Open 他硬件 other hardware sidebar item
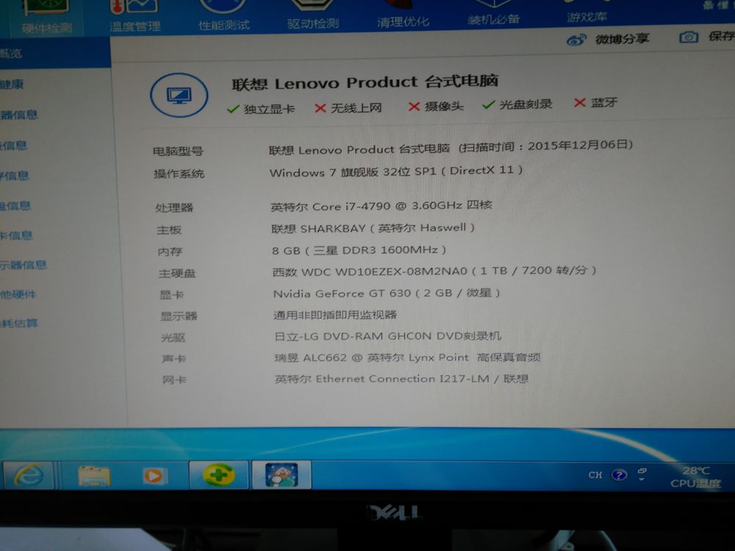 click(19, 295)
